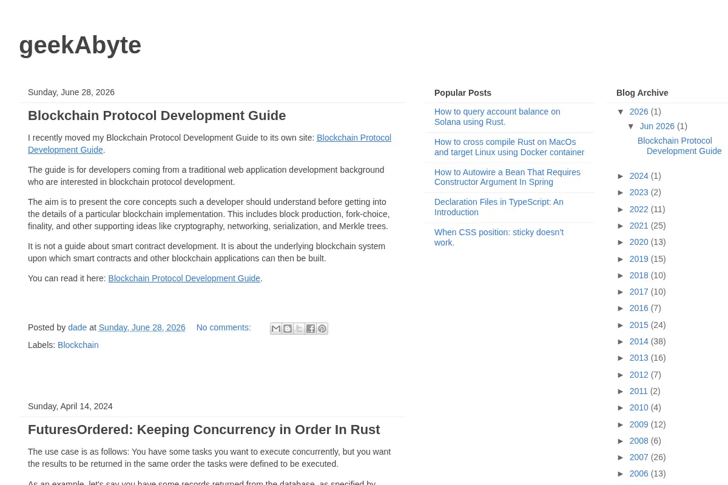Viewport: 728px width, 485px height.
Task: Open the Solana account balance Rust post
Action: 497,117
